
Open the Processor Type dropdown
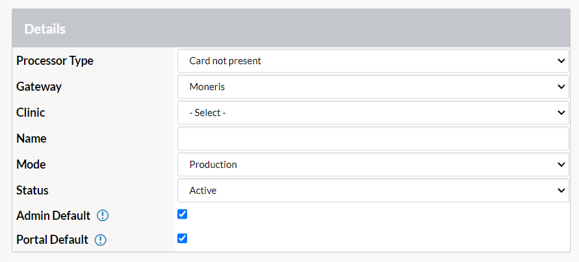point(373,61)
